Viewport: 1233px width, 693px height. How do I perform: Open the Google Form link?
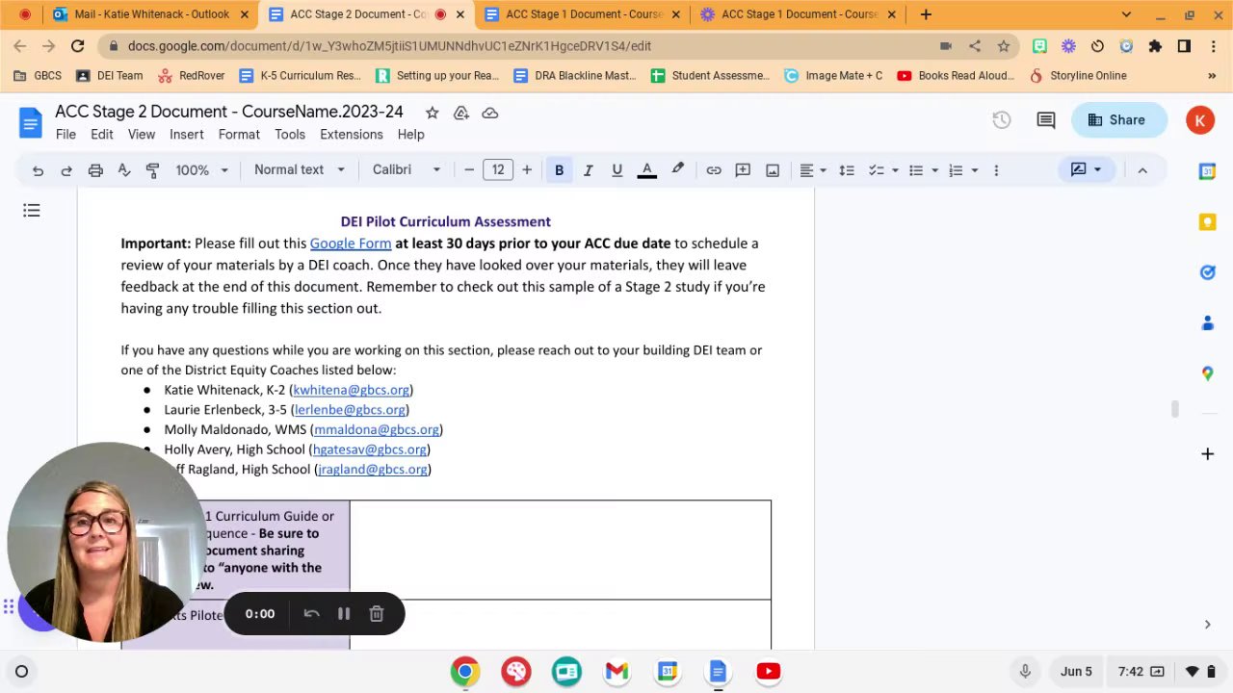(351, 244)
